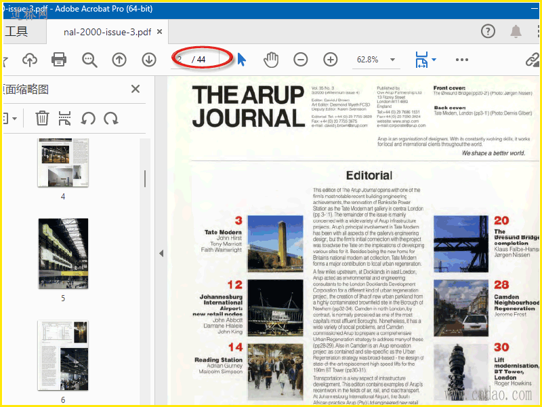
Task: Click the 'Editorial' heading
Action: tap(369, 176)
